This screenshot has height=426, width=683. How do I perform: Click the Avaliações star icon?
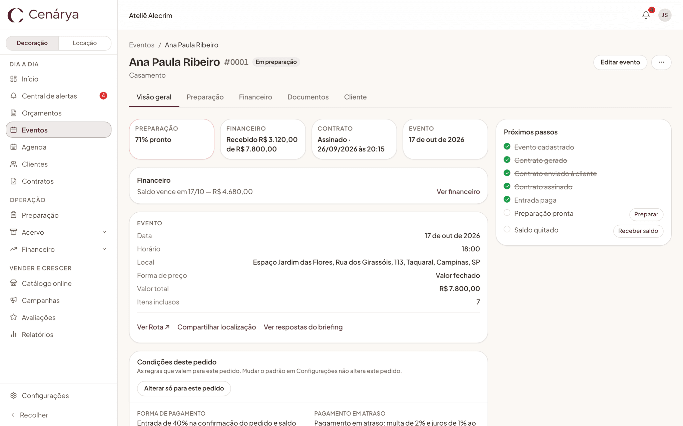pos(13,317)
